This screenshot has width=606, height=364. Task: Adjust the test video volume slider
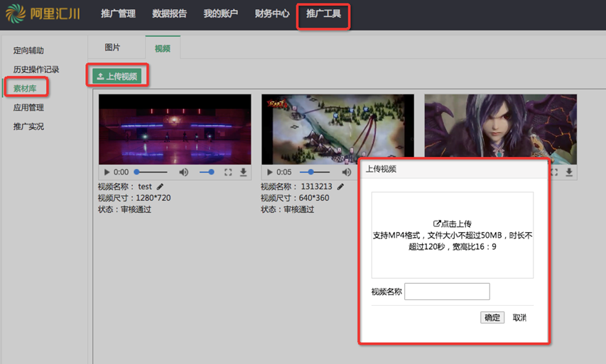click(207, 172)
